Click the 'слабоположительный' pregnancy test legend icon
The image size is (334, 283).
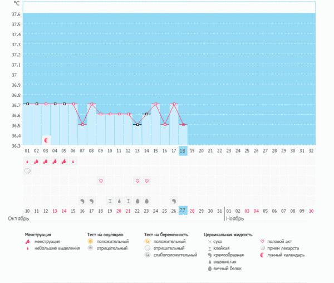[147, 255]
